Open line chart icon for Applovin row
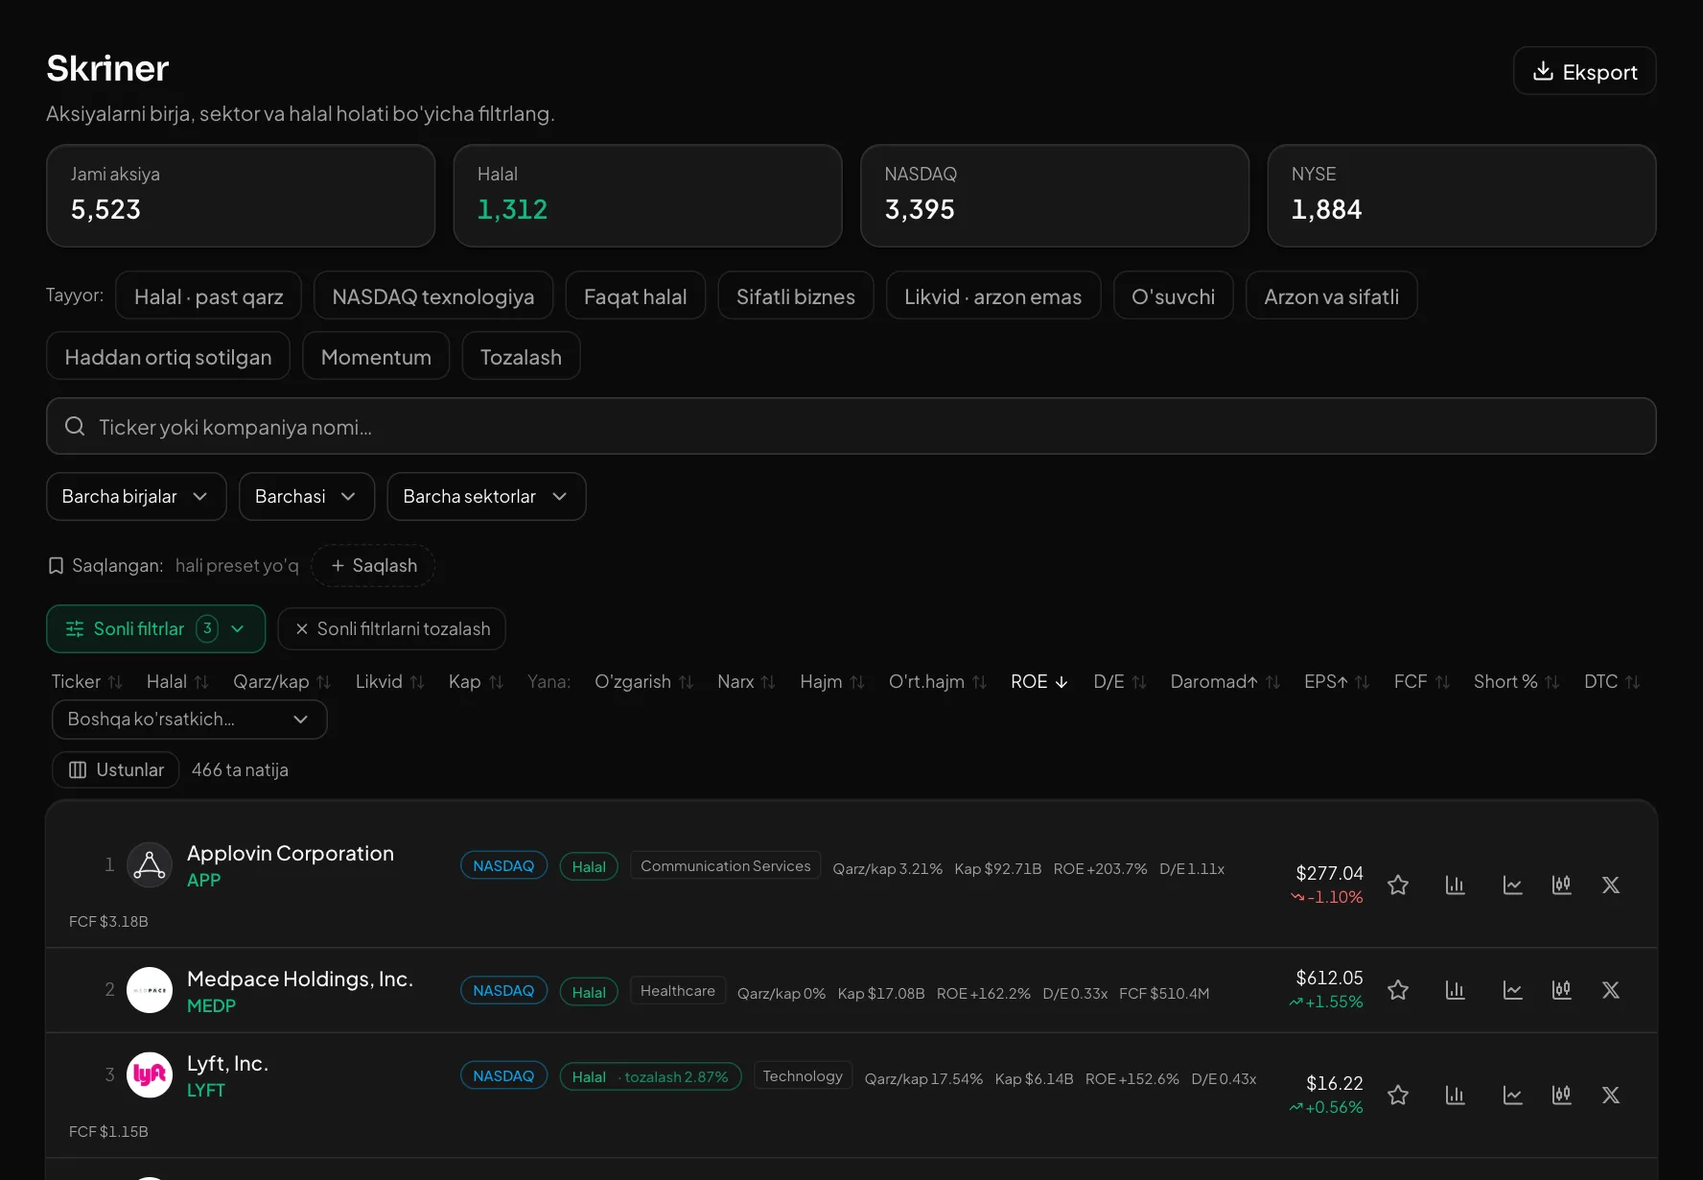 [x=1513, y=885]
